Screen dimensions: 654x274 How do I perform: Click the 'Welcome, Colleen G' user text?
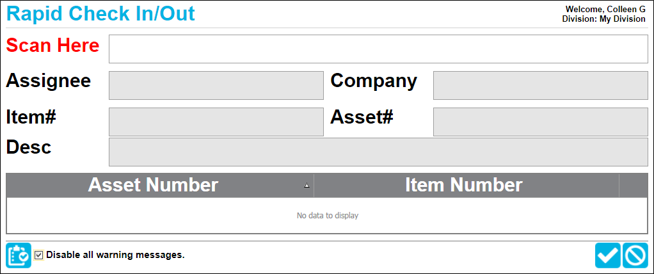coord(605,9)
